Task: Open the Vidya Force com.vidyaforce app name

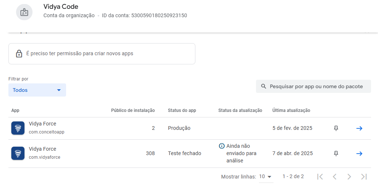Action: tap(42, 149)
